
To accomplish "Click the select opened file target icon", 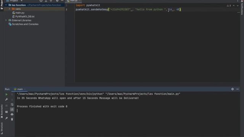I will 41,1.
